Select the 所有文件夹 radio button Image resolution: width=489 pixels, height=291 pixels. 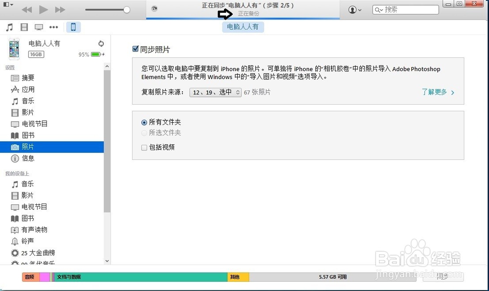point(144,122)
